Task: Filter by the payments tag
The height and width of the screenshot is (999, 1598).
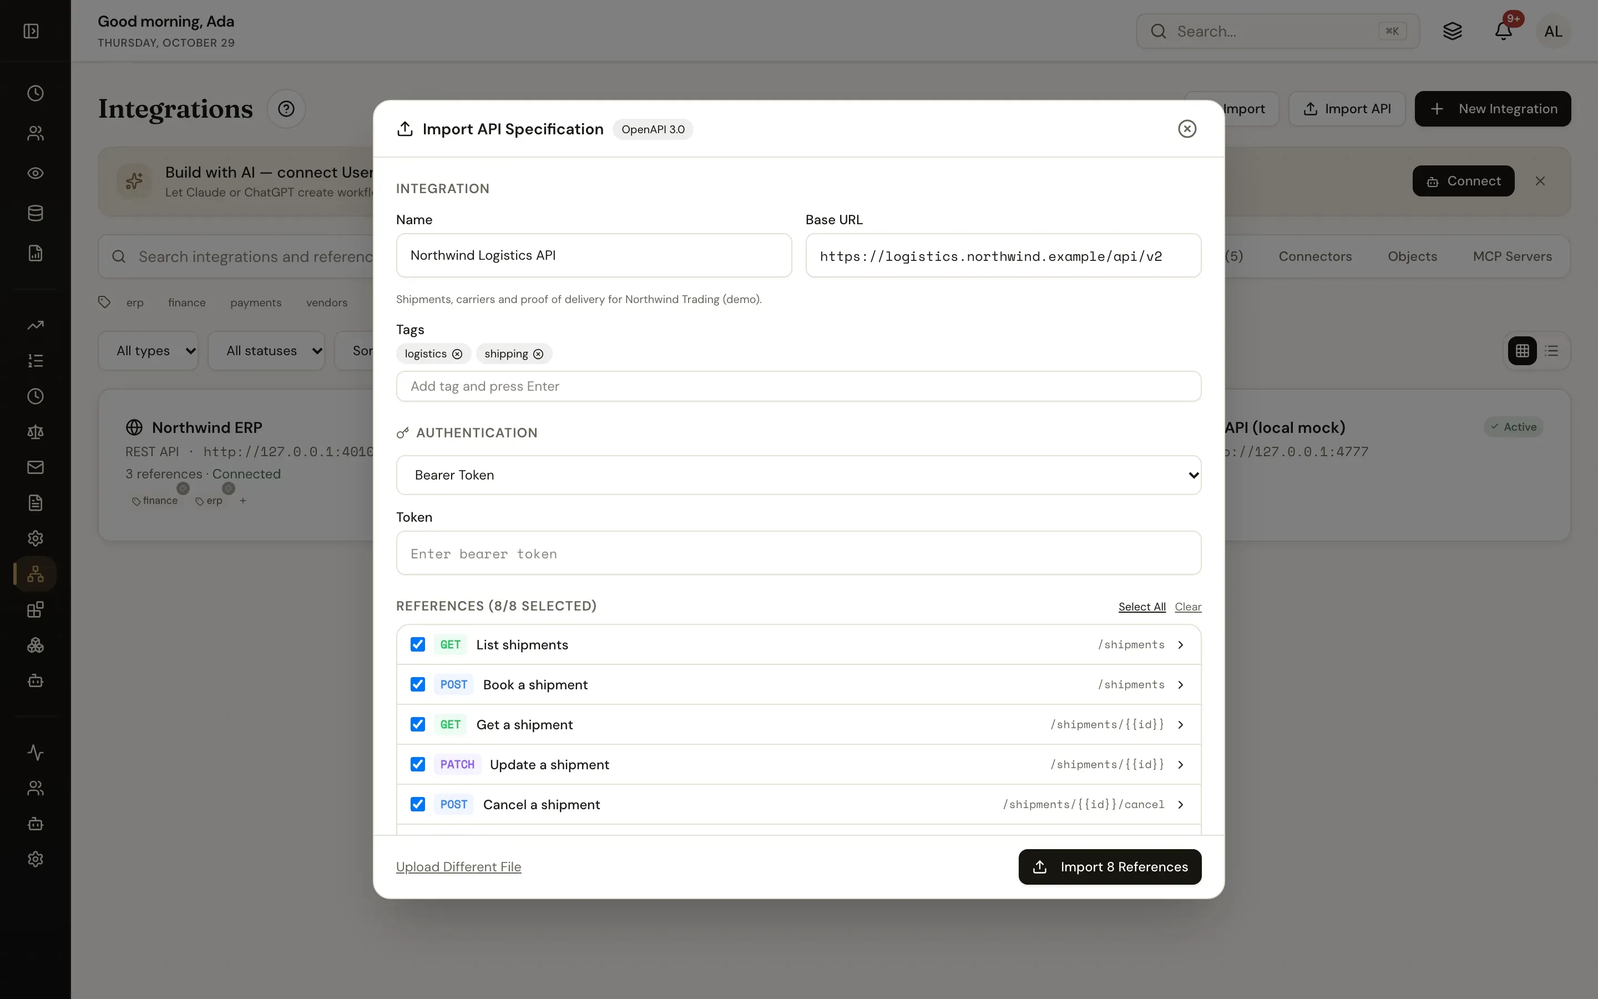Action: [256, 302]
